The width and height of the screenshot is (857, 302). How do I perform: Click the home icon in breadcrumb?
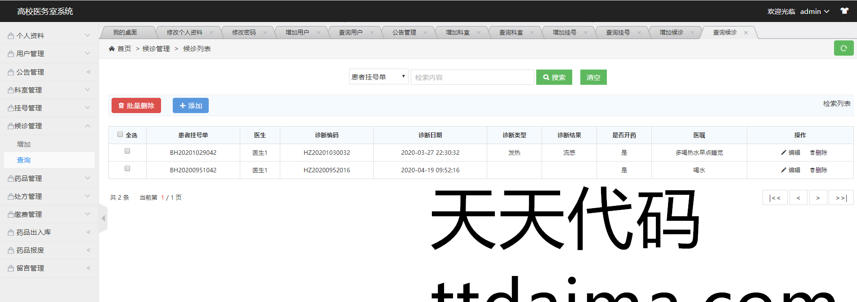[x=112, y=49]
